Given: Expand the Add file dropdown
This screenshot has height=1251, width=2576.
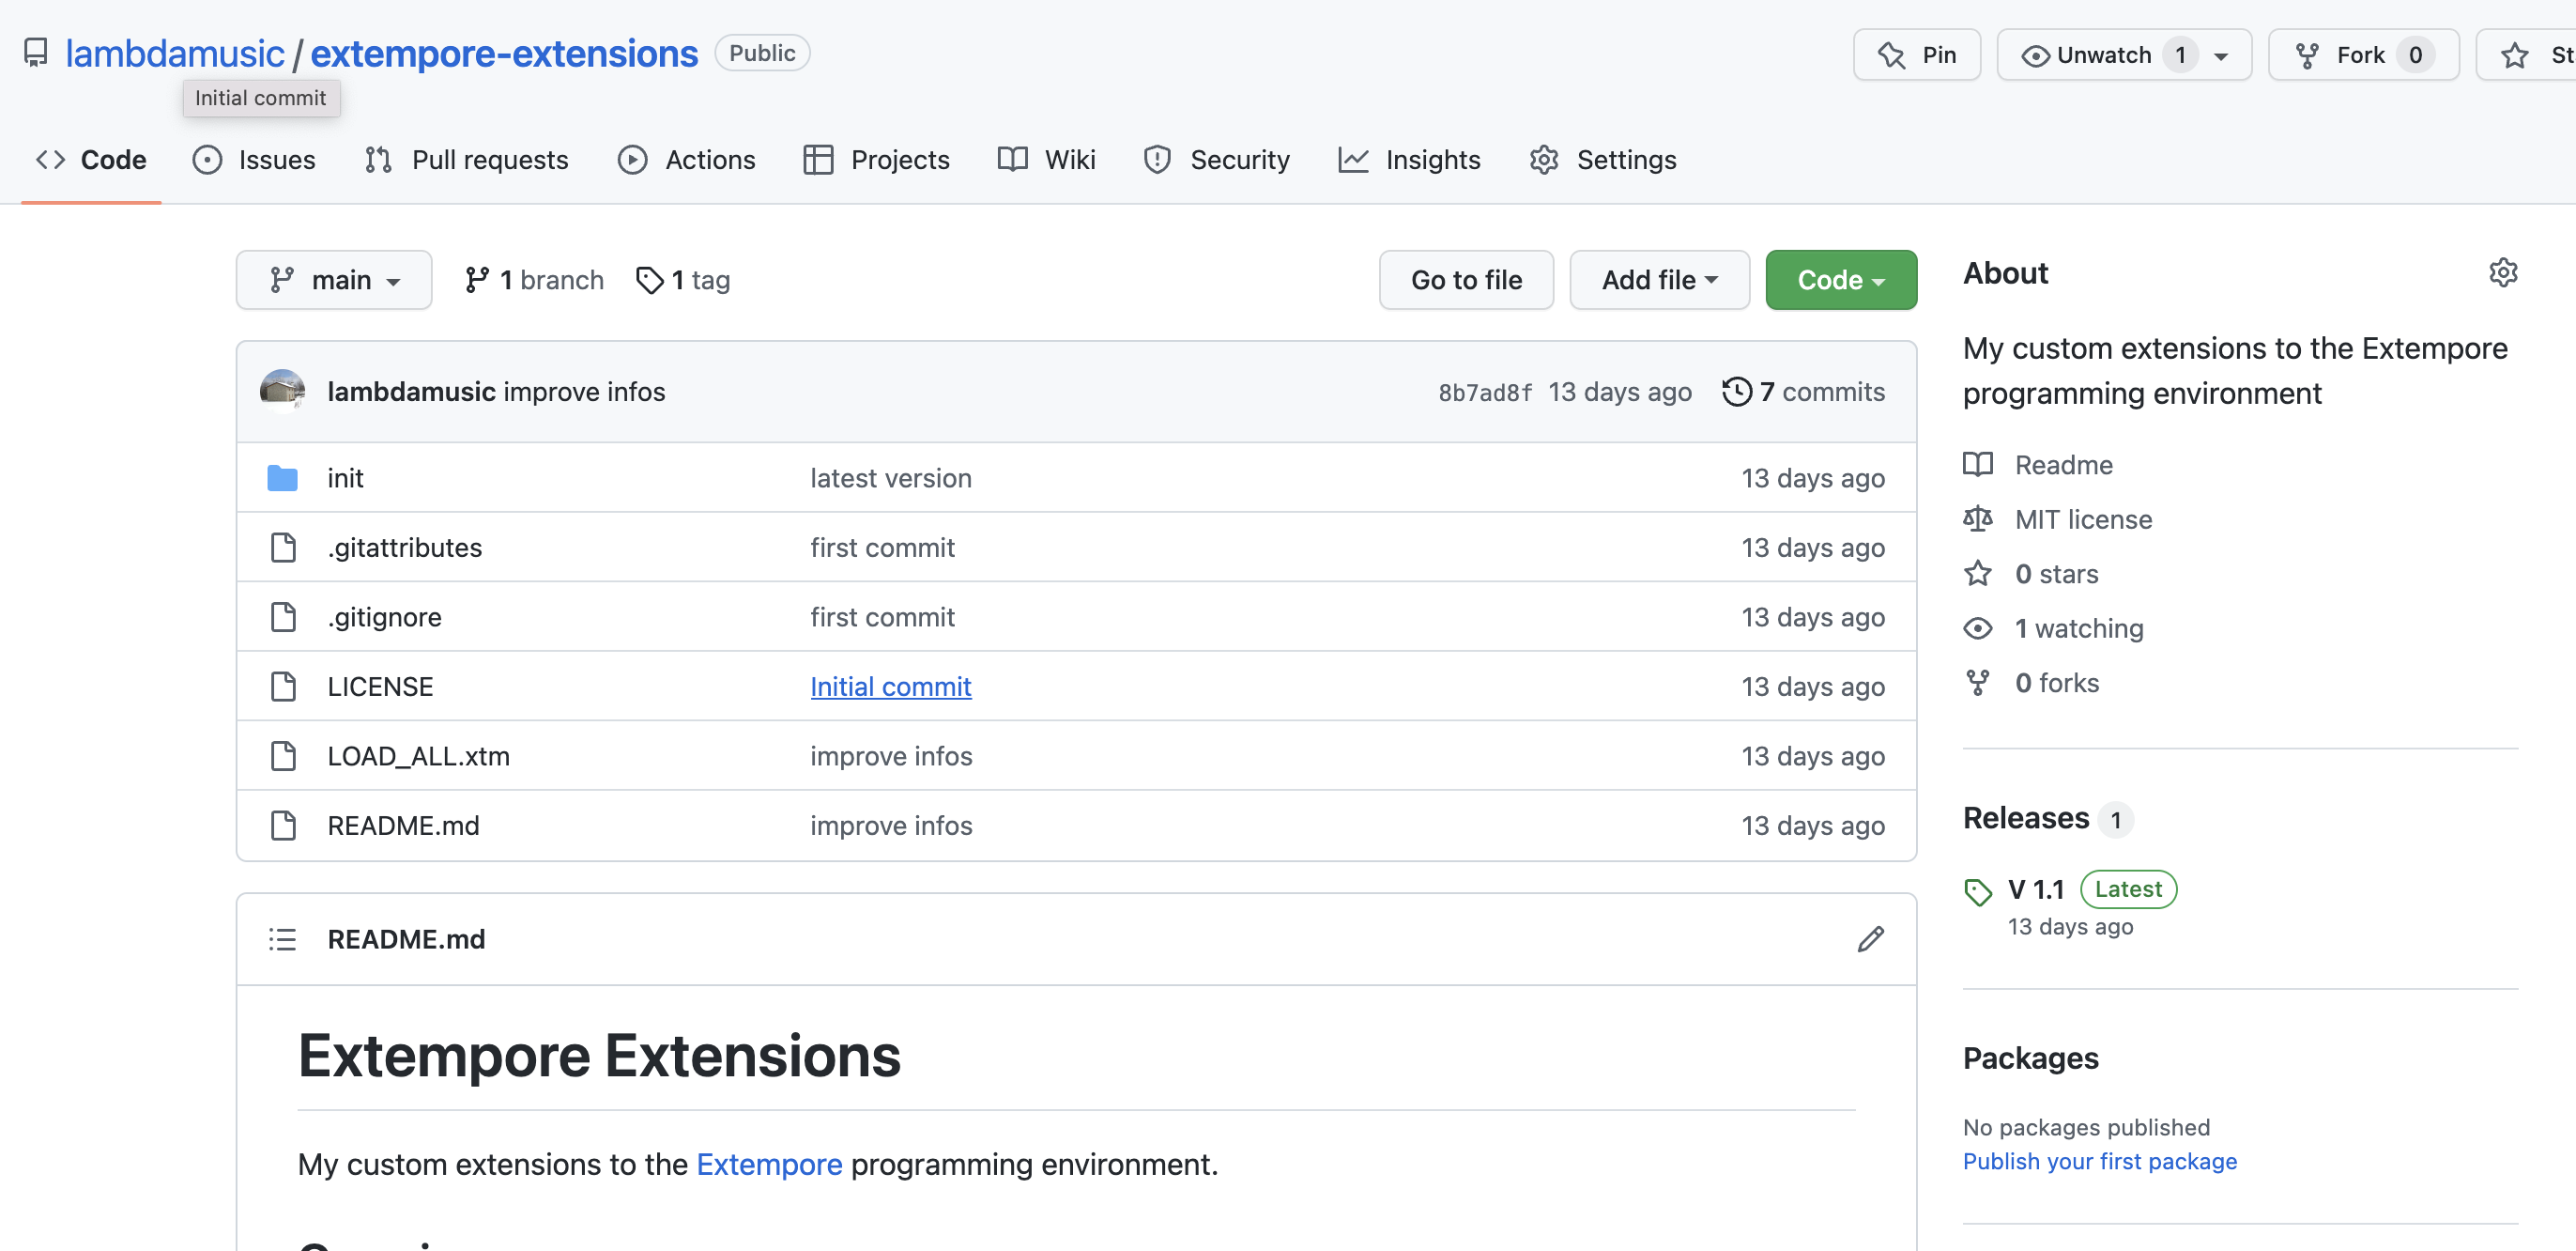Looking at the screenshot, I should 1660,280.
